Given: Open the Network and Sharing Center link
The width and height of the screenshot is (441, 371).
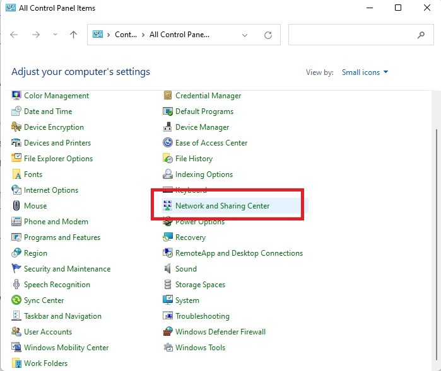Looking at the screenshot, I should pos(222,205).
